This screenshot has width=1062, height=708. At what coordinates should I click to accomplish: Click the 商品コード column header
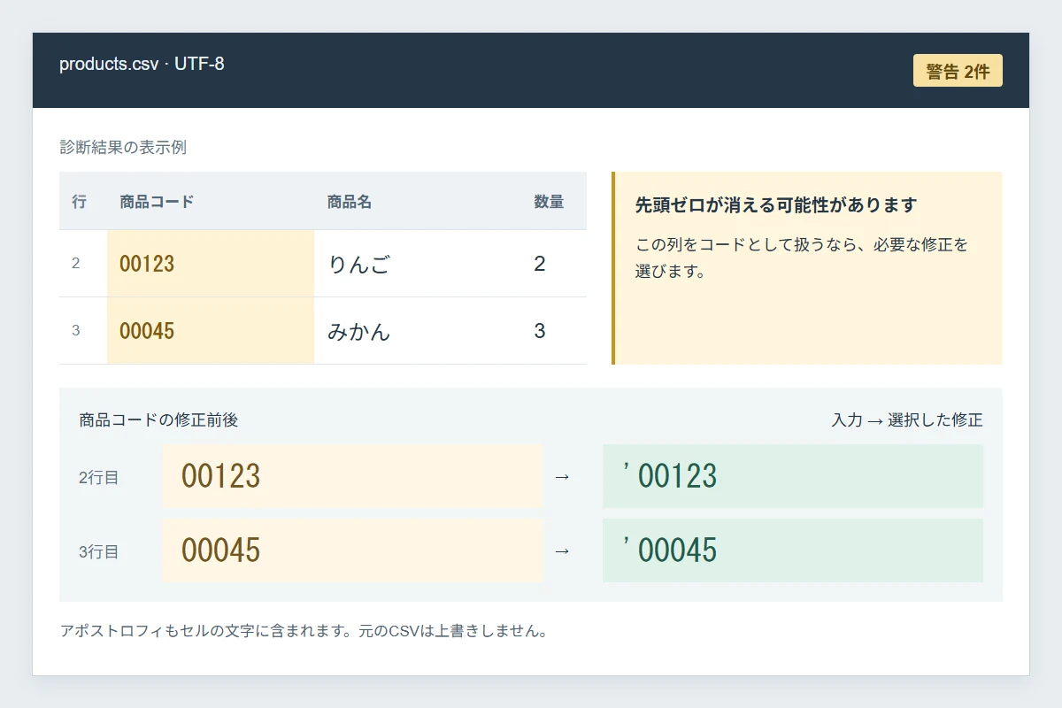[x=157, y=202]
